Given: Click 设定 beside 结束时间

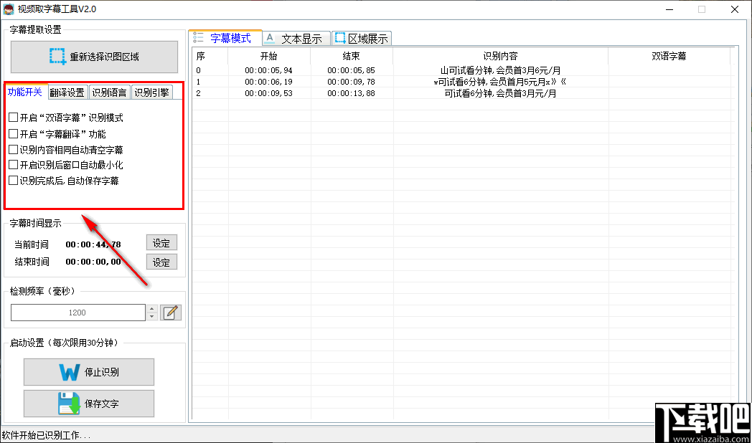Looking at the screenshot, I should tap(161, 262).
